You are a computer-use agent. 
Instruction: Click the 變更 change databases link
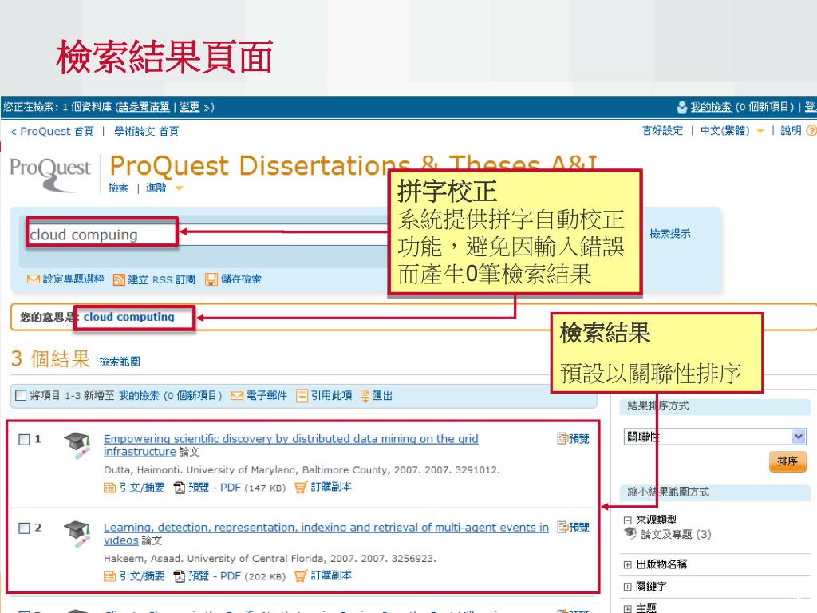click(189, 107)
